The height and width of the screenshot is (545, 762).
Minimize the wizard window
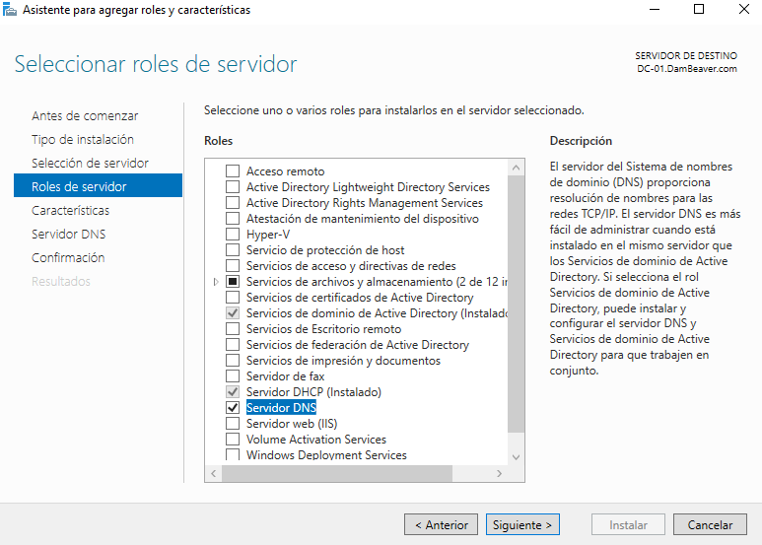coord(655,9)
